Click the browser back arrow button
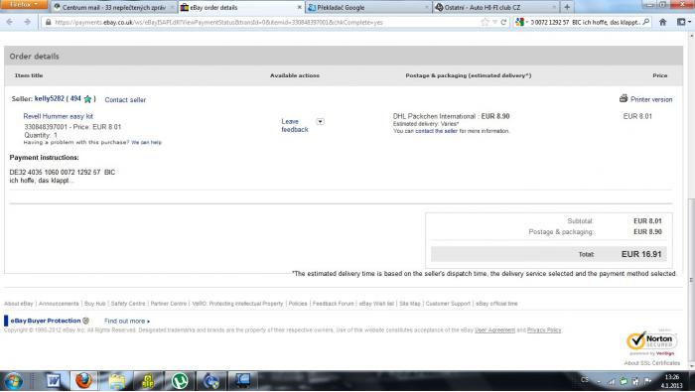695x392 pixels. [10, 22]
